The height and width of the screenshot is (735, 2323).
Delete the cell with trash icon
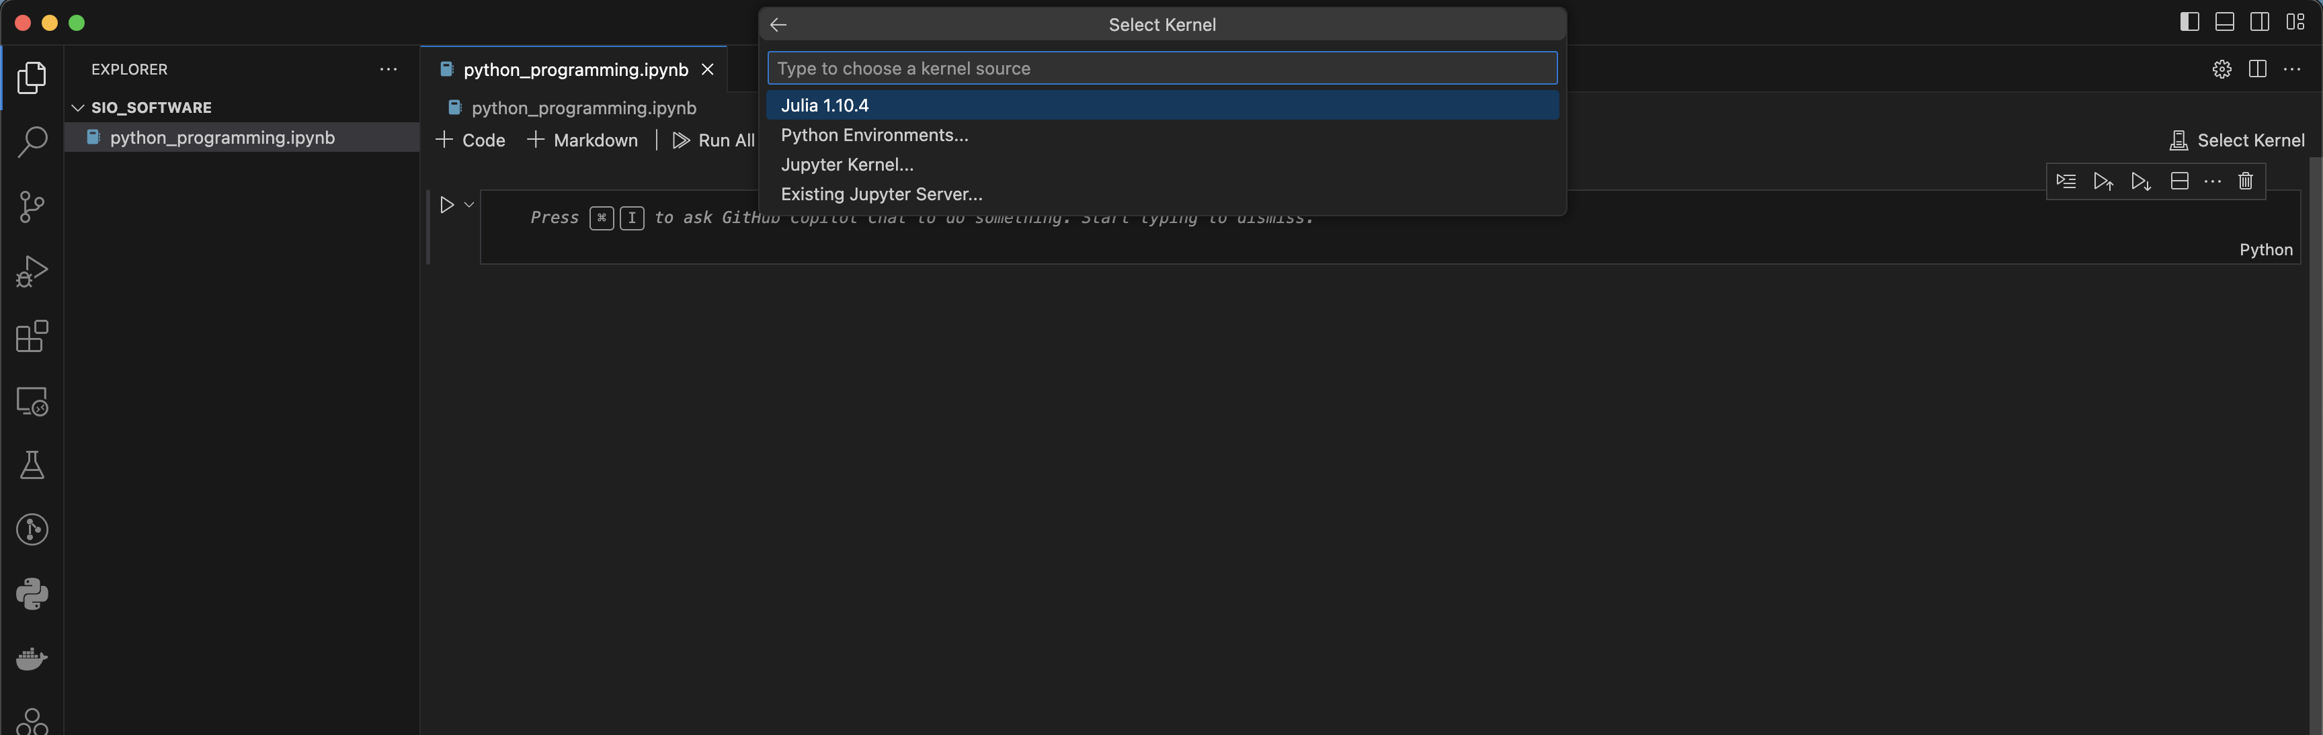(x=2246, y=181)
